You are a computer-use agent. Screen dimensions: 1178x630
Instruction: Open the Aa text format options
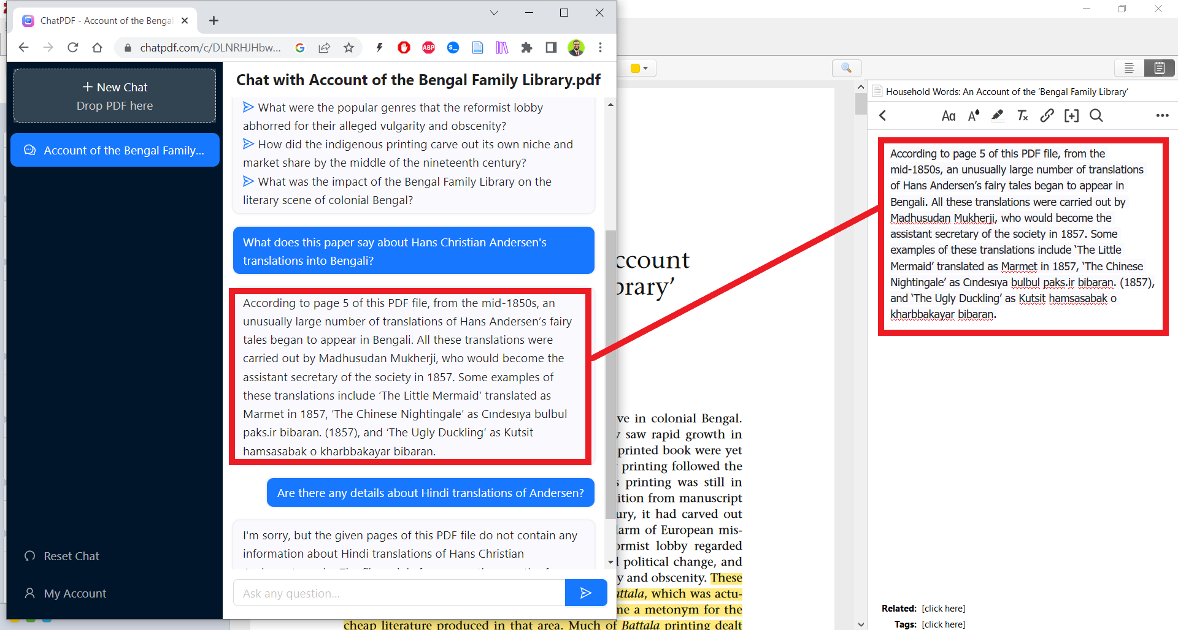pyautogui.click(x=949, y=116)
